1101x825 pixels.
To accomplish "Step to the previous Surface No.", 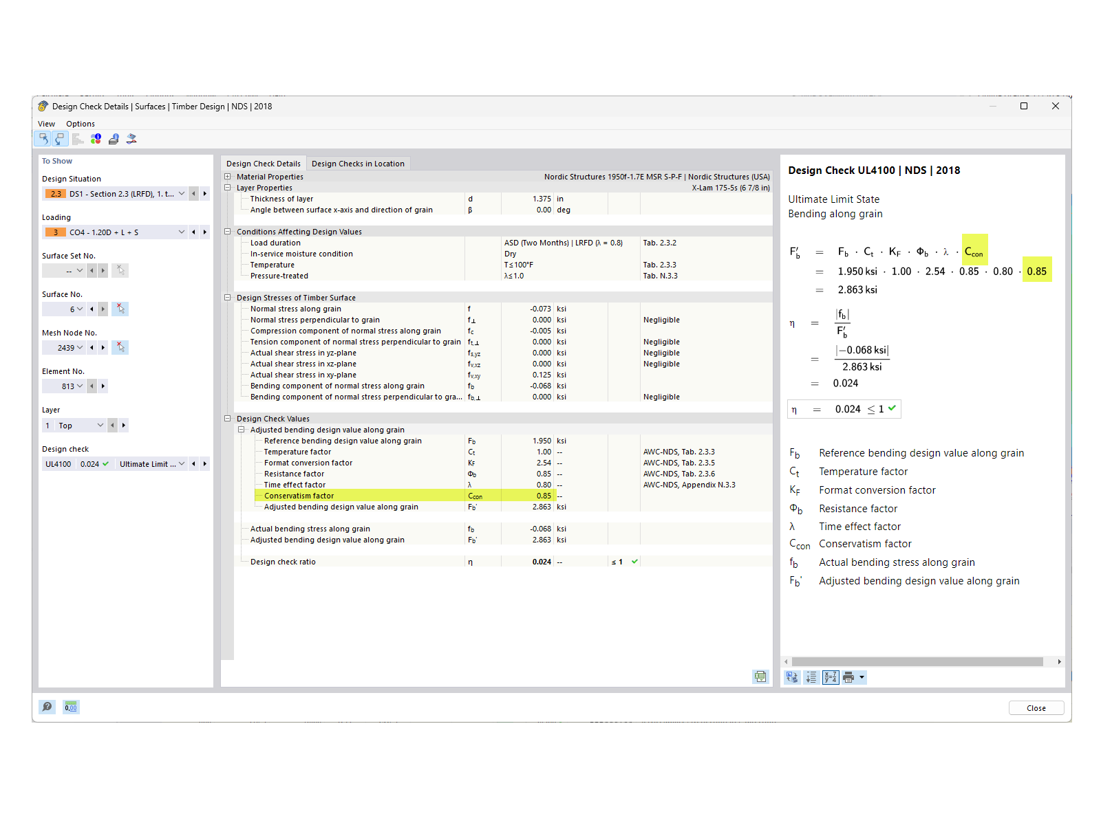I will click(x=92, y=309).
